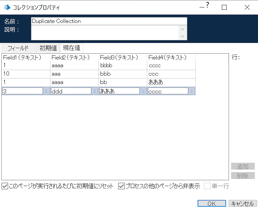Image resolution: width=258 pixels, height=208 pixels.
Task: Open calculator button beside Field1 value 3
Action: click(46, 91)
